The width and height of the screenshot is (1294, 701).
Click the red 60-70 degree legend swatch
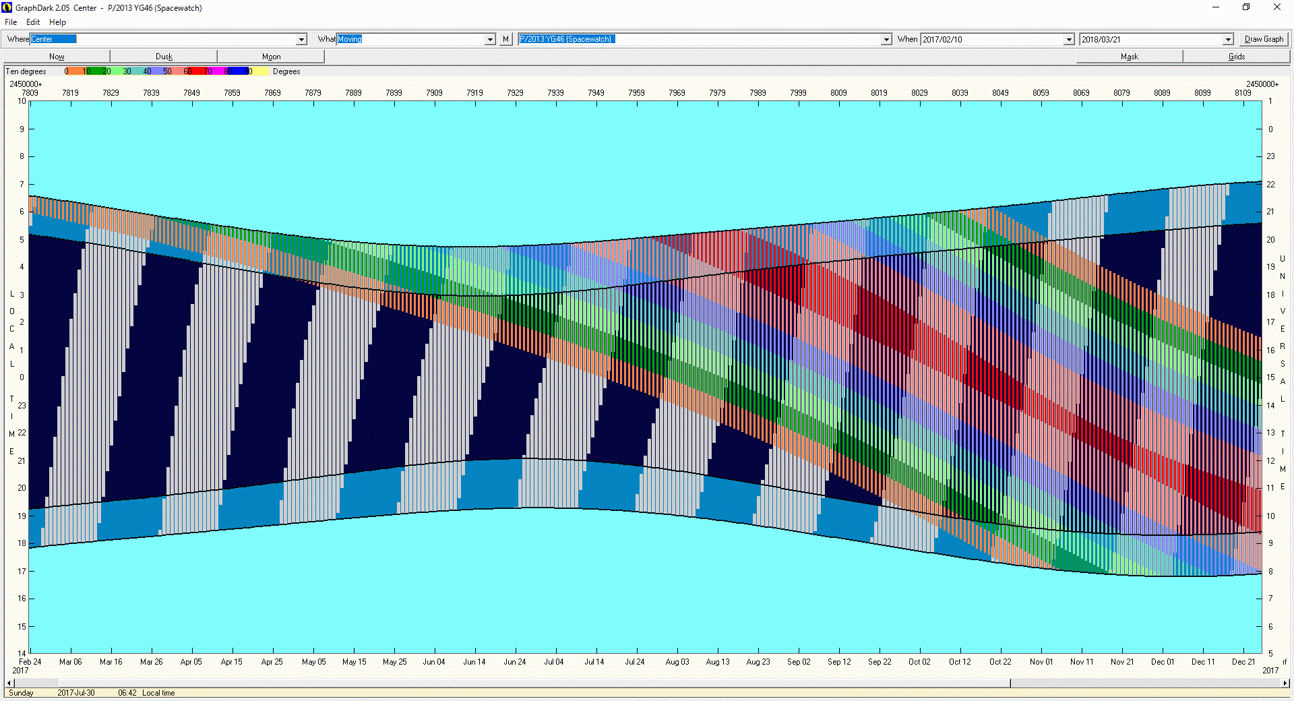coord(197,71)
